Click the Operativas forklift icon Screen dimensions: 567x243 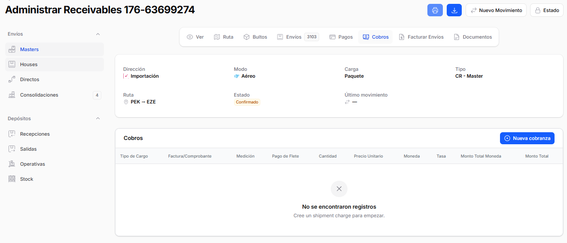(12, 164)
